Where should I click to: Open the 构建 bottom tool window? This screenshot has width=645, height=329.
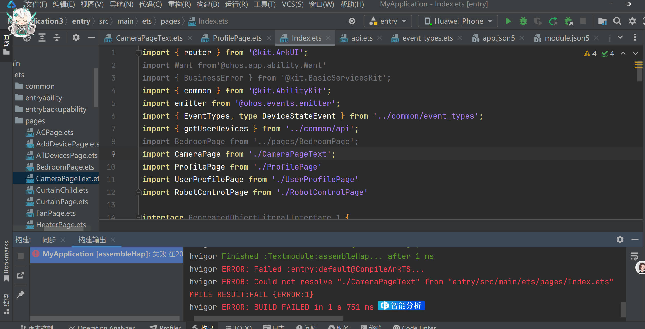tap(203, 327)
